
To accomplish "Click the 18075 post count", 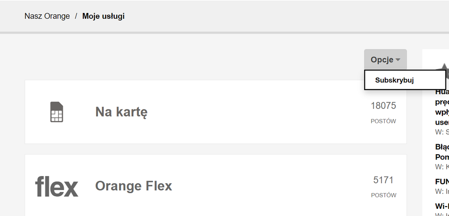I will 383,106.
